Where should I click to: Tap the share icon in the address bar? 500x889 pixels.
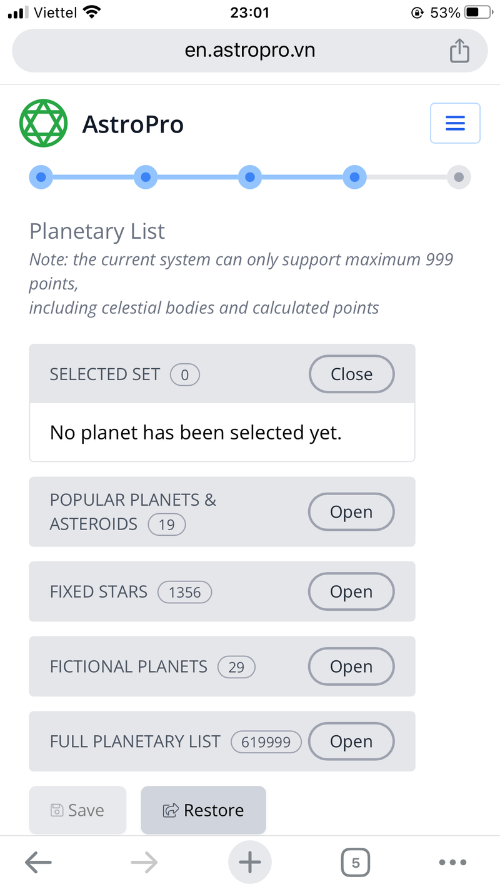click(x=460, y=50)
